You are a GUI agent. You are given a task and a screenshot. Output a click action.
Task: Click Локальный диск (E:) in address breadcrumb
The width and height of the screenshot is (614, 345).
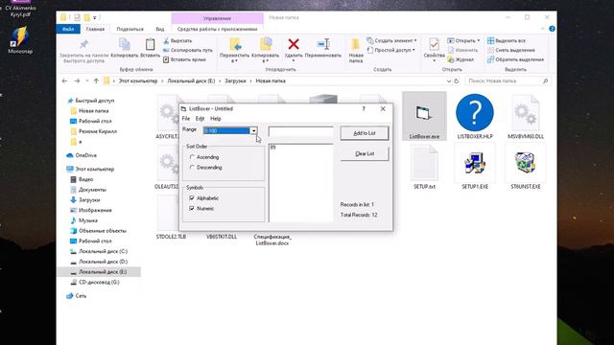tap(191, 80)
